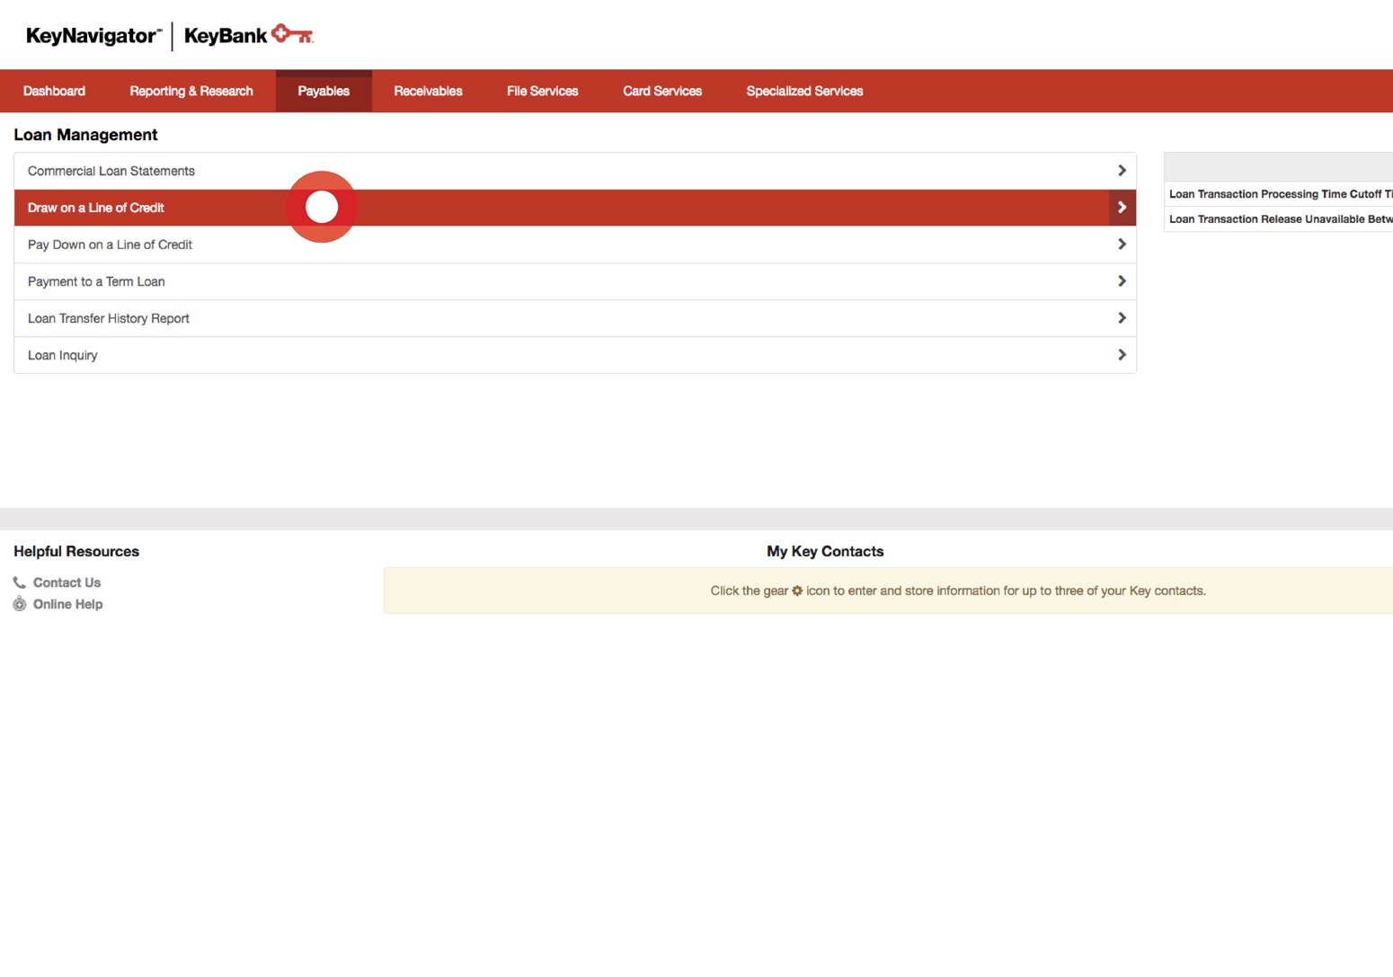Go to the Dashboard tab
1393x977 pixels.
(54, 90)
